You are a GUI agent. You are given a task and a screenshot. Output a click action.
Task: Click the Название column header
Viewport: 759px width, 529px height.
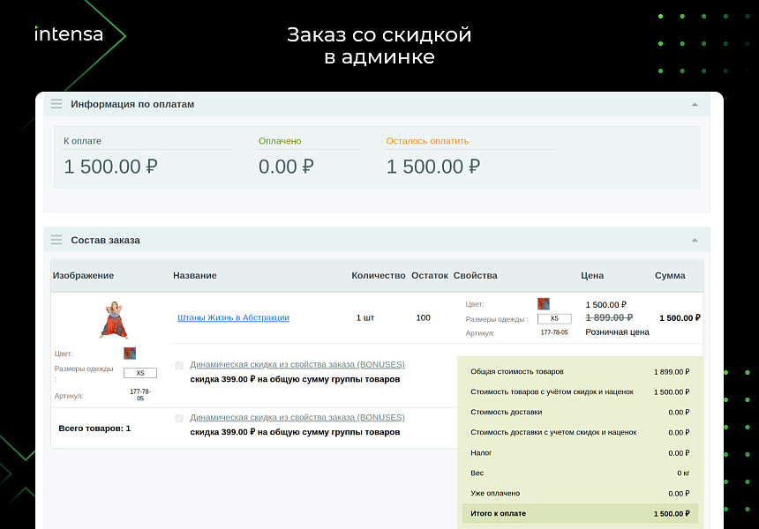(195, 275)
